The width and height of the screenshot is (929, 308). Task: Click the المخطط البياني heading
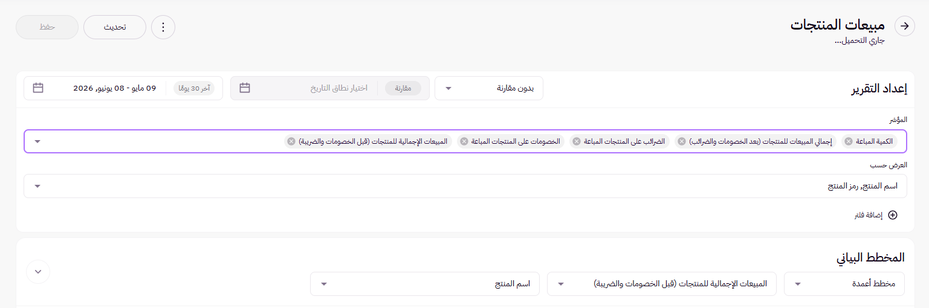tap(870, 257)
